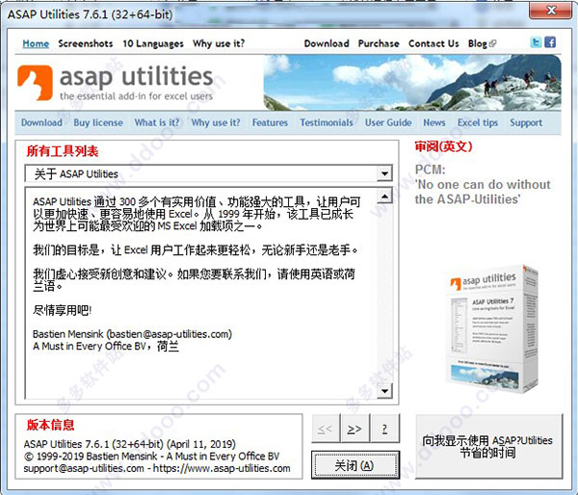The height and width of the screenshot is (495, 578).
Task: Click 向我显示使用 ASAP Utilities 节省的时间 button
Action: (488, 446)
